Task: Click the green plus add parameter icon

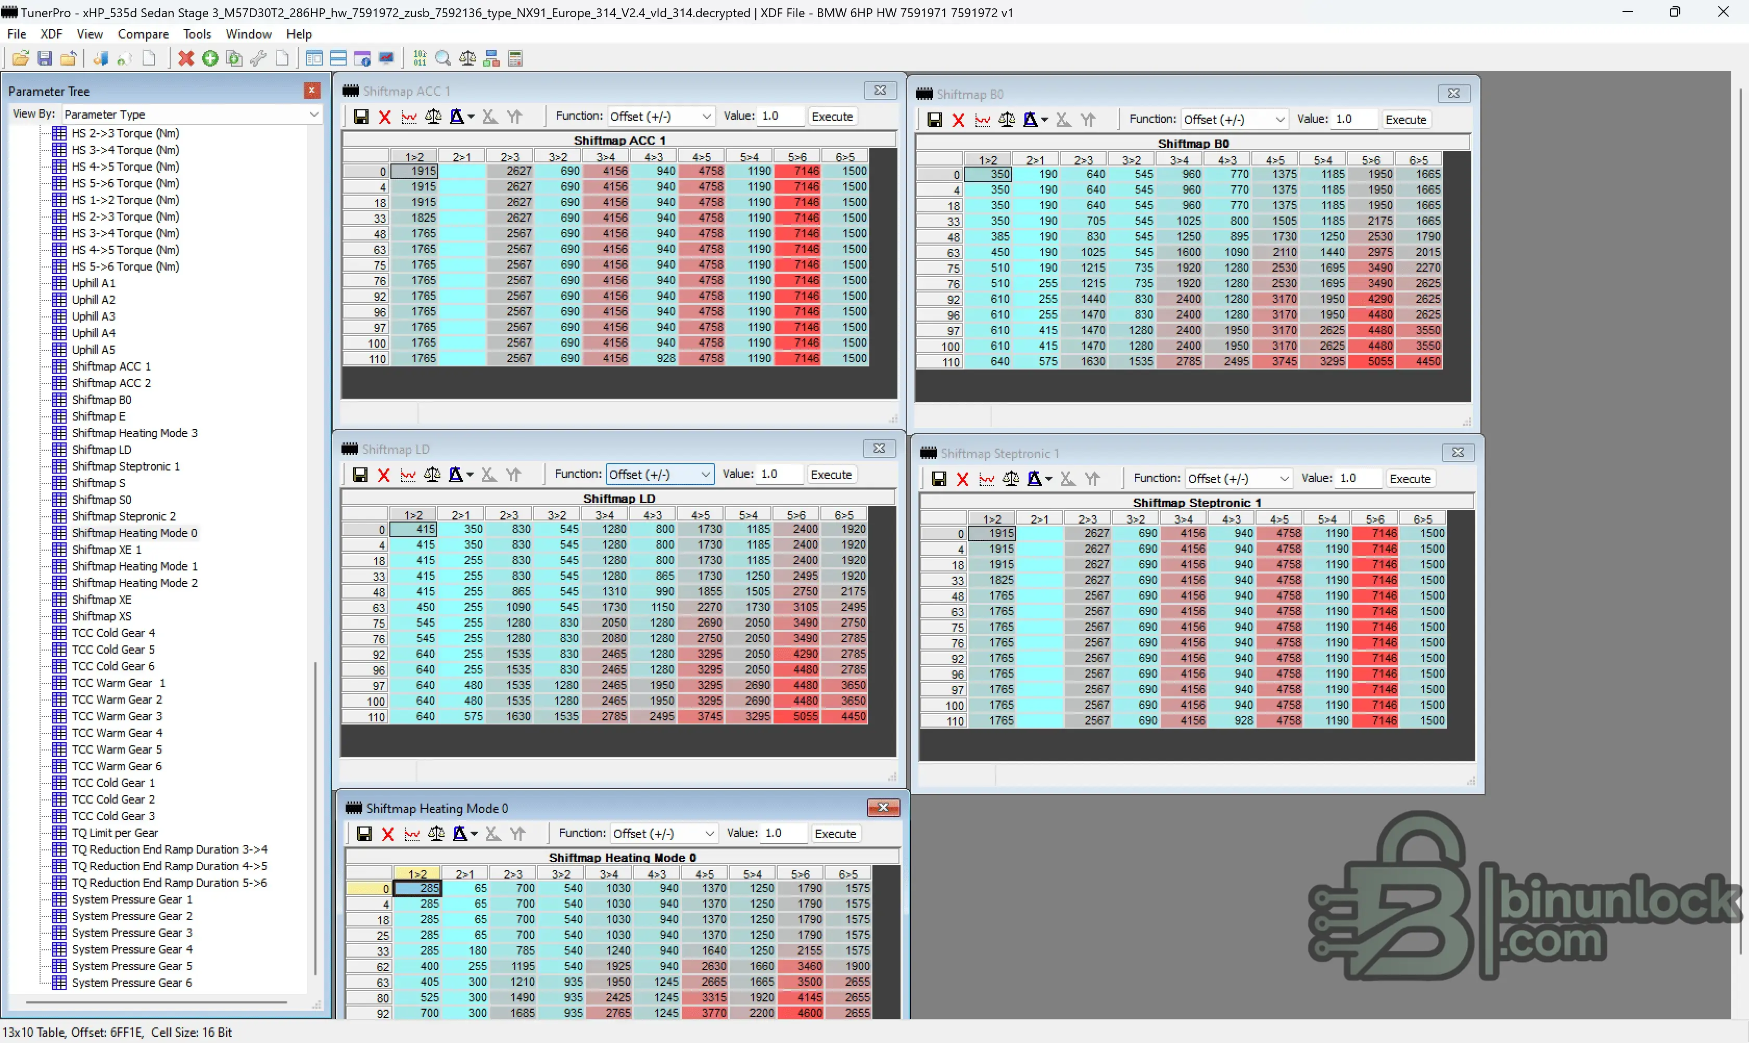Action: pyautogui.click(x=210, y=58)
